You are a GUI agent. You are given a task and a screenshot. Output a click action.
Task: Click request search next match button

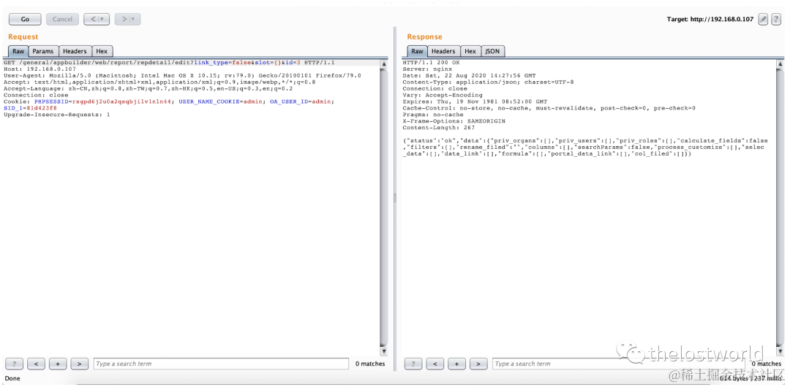point(80,364)
